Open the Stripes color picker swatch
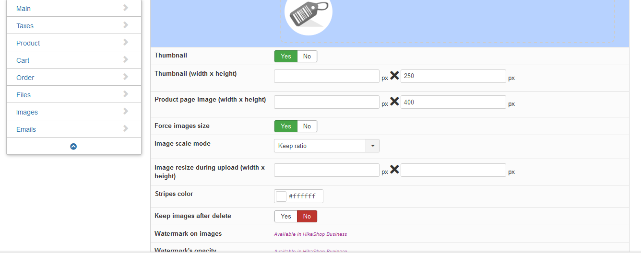This screenshot has height=253, width=641. click(x=281, y=196)
